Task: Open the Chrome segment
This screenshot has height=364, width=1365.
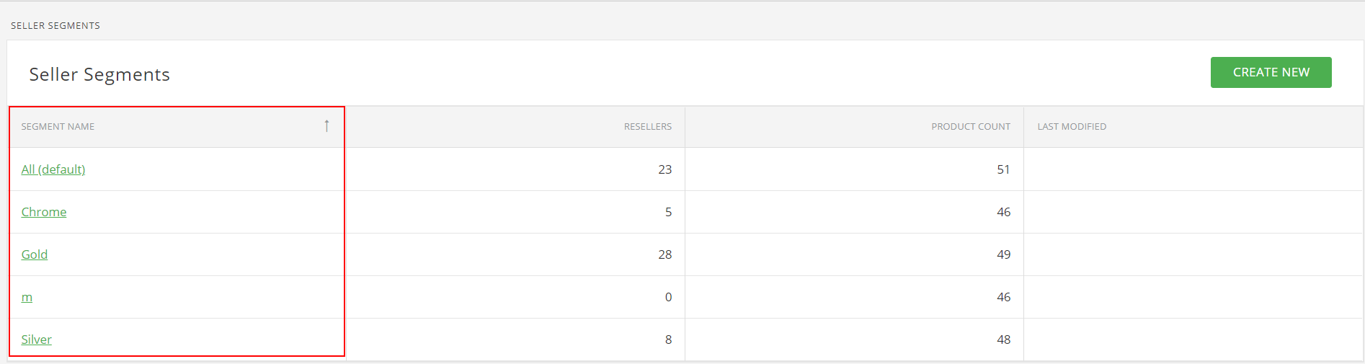Action: 44,212
